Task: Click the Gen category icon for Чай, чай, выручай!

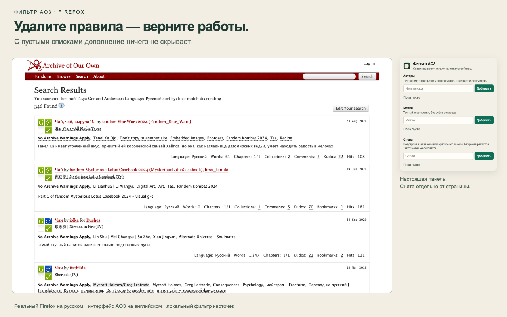Action: tap(49, 122)
